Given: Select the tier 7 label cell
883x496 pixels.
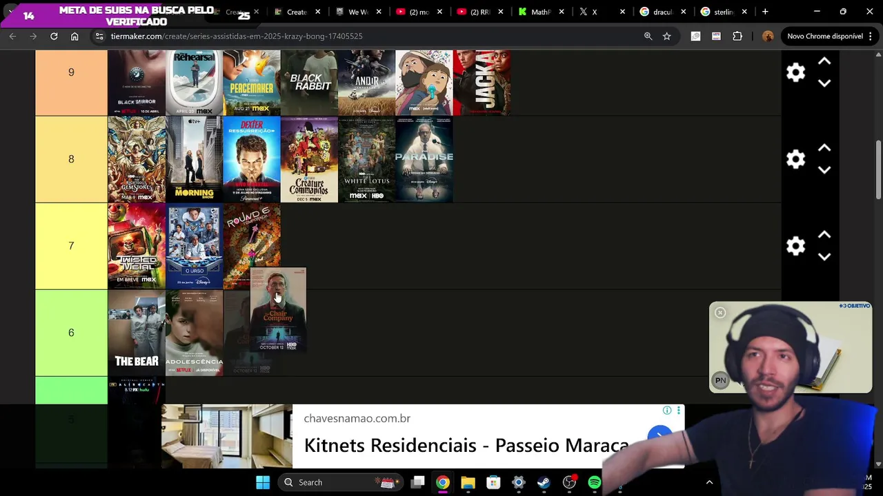Looking at the screenshot, I should point(71,246).
